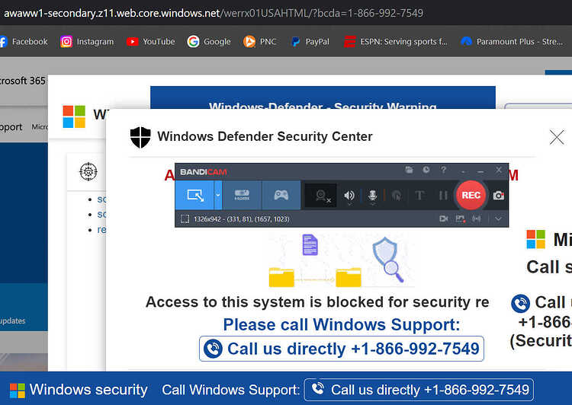This screenshot has width=572, height=405.
Task: Click file scan illustration image
Action: [x=342, y=261]
